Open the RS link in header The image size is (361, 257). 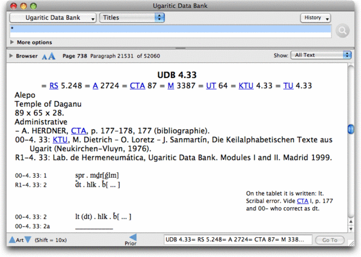pyautogui.click(x=54, y=86)
